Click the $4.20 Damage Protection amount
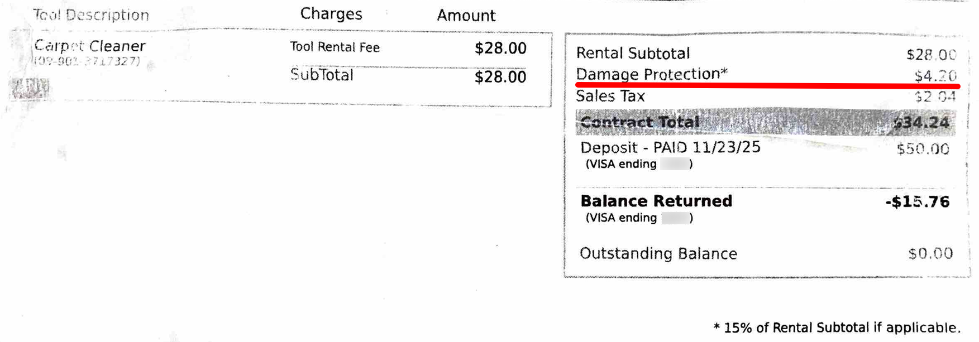 coord(935,76)
